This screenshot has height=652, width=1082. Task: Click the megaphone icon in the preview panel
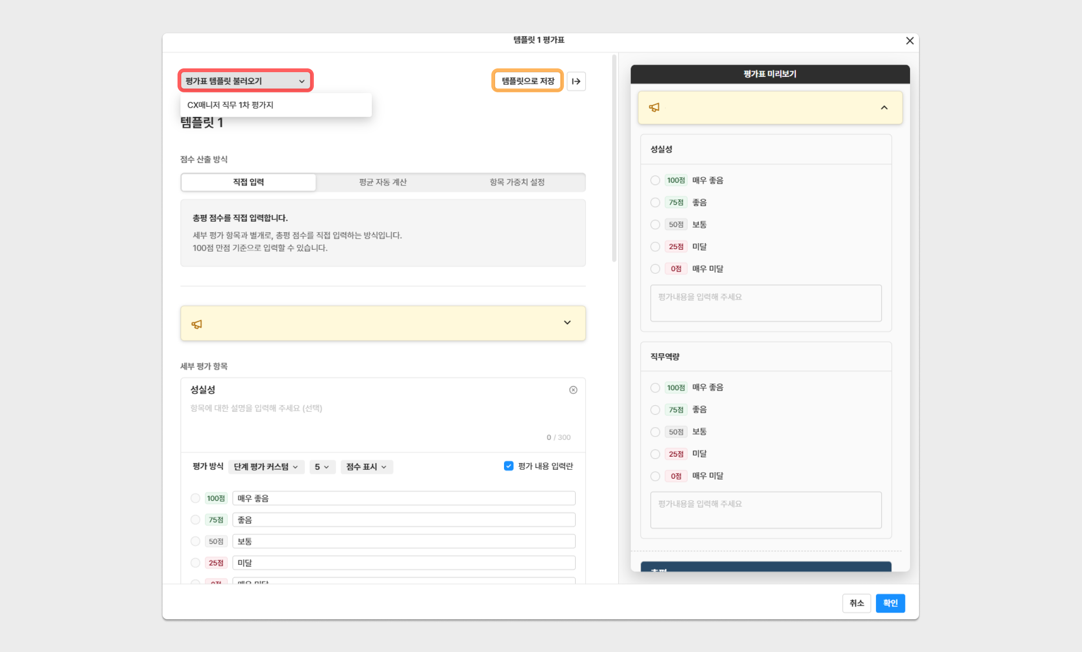tap(654, 108)
